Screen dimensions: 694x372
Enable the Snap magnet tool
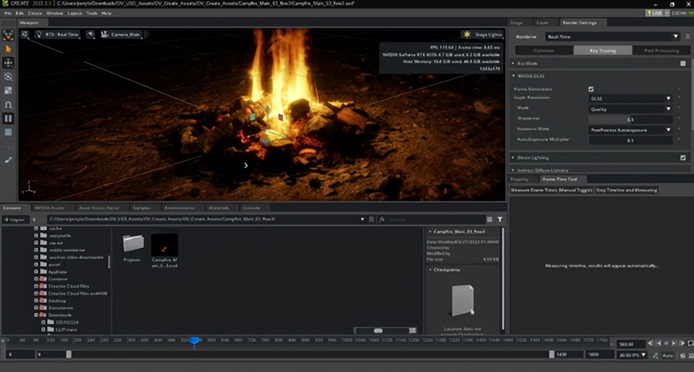9,105
